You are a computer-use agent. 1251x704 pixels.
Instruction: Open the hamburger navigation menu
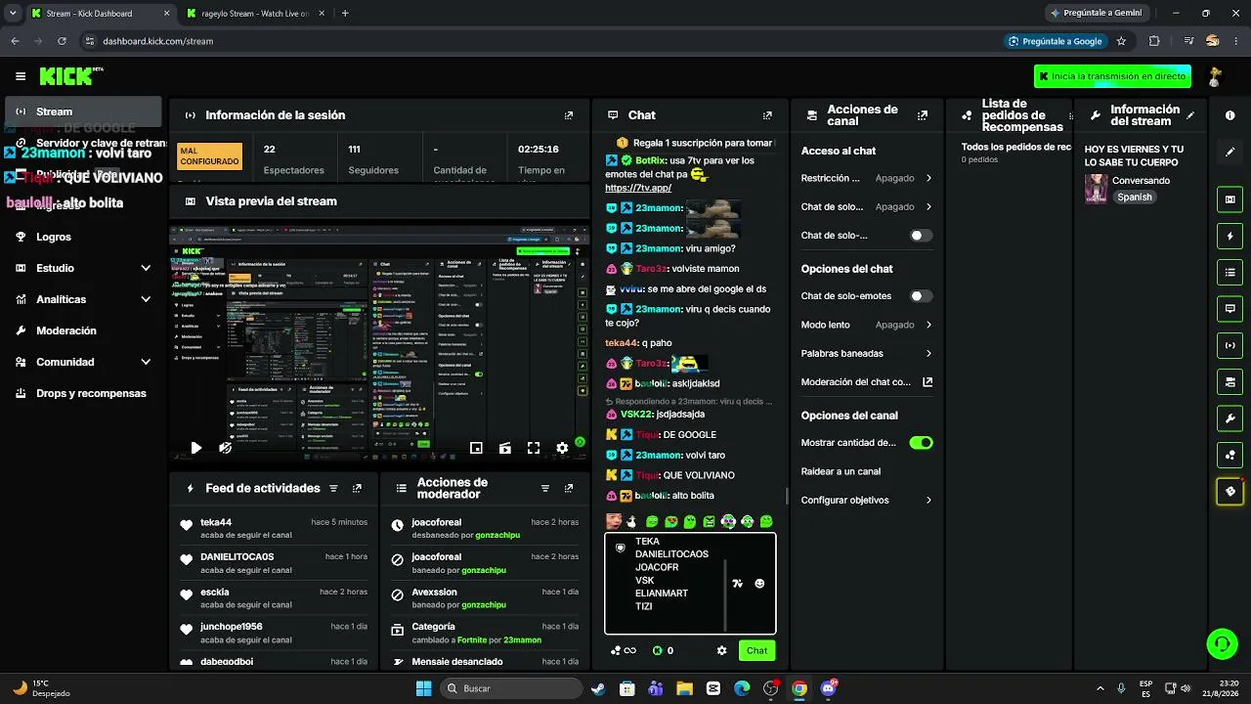click(21, 76)
